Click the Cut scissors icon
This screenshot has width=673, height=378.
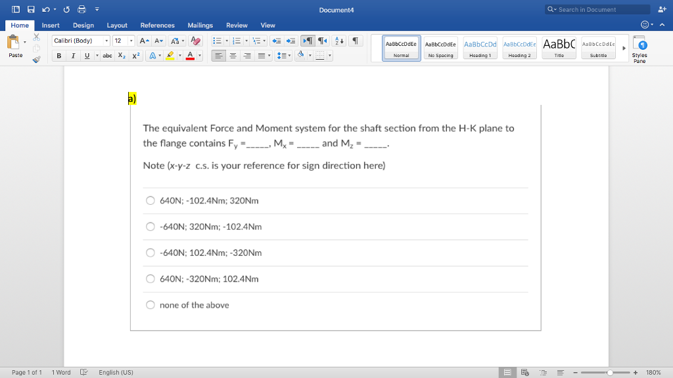click(37, 37)
